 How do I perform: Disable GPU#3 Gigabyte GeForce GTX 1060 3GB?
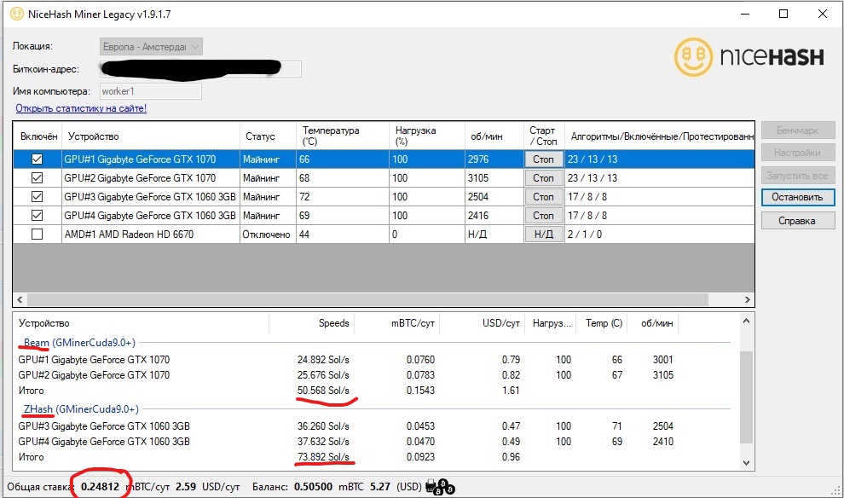pos(36,196)
